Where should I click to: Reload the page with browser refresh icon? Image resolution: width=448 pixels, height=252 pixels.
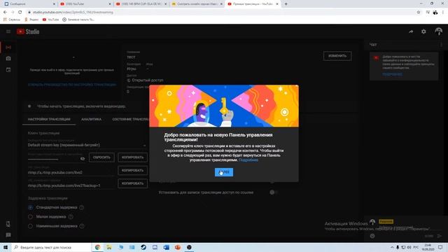(x=20, y=13)
